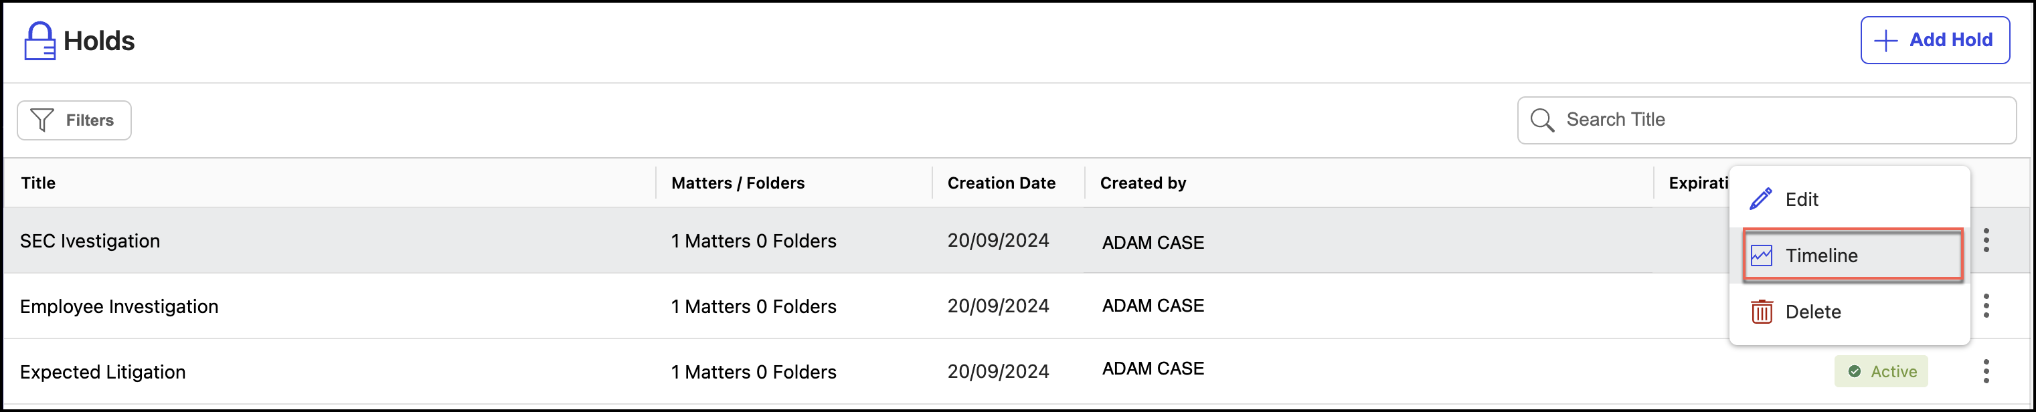This screenshot has height=412, width=2036.
Task: Open the SEC Ivestigation hold row
Action: point(90,241)
